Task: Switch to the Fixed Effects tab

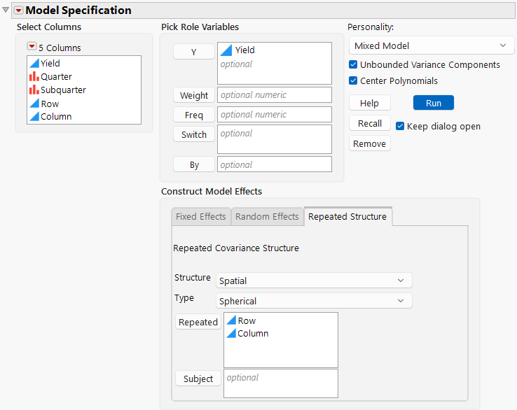Action: pos(201,217)
